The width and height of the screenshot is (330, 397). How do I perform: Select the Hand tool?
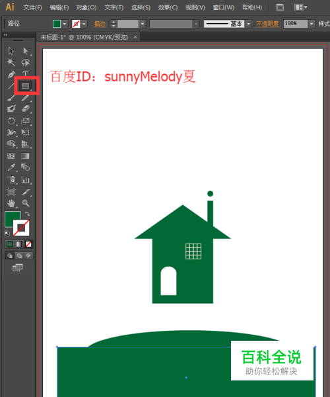(x=11, y=203)
